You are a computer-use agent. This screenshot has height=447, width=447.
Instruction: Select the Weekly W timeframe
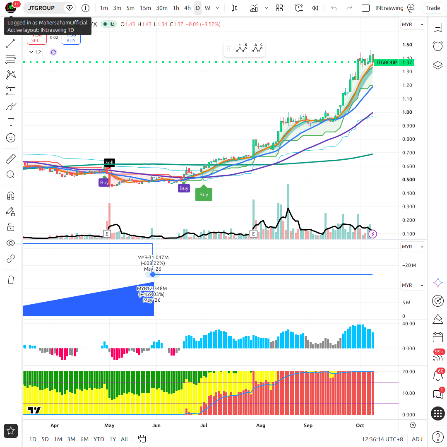pyautogui.click(x=207, y=8)
